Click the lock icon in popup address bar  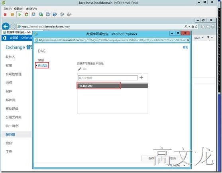tap(188, 40)
